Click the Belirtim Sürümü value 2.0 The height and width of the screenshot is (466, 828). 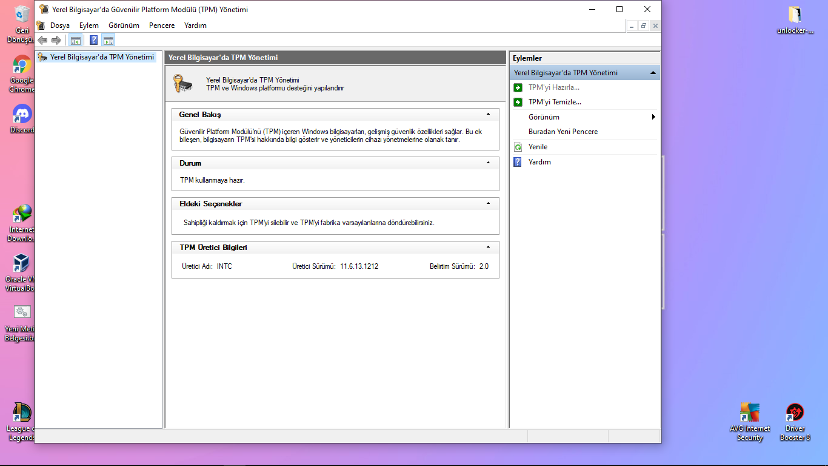tap(484, 266)
